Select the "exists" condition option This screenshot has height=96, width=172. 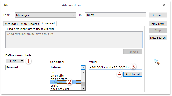tap(66, 86)
